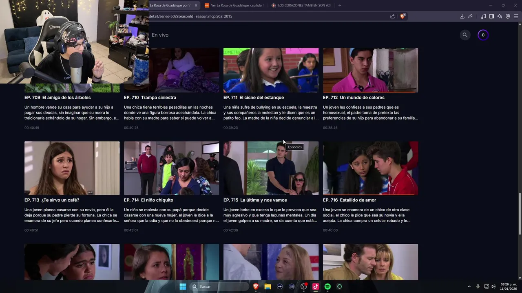Click the 00:38:46 duration under EP. 712
The height and width of the screenshot is (293, 522).
[x=330, y=128]
